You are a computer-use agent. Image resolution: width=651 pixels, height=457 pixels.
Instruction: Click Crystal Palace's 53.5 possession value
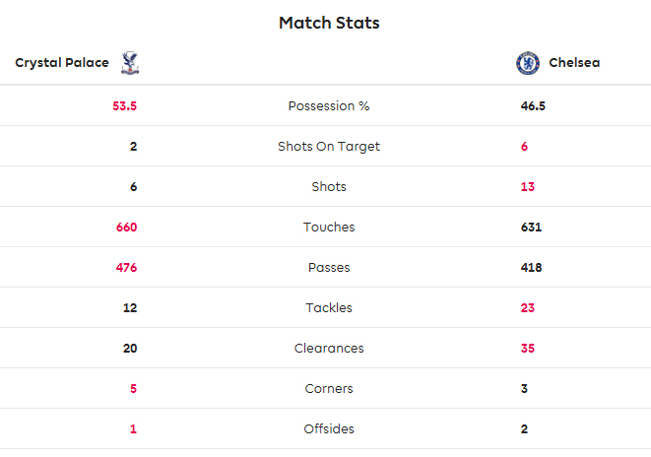(125, 106)
